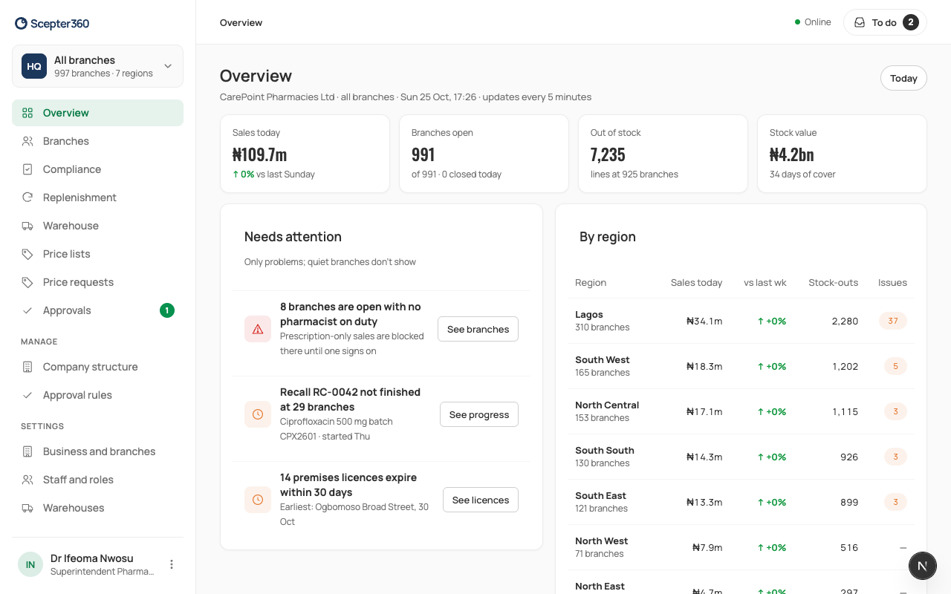Go to the Branches page

click(x=97, y=141)
